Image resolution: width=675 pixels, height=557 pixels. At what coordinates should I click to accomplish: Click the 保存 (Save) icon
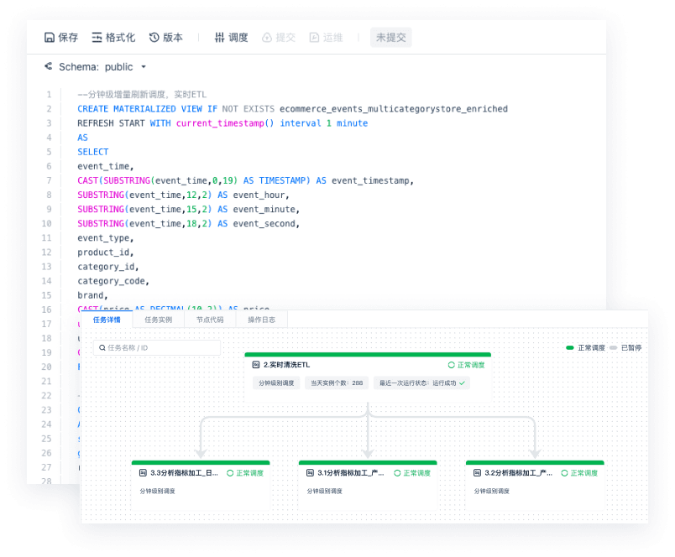tap(50, 38)
